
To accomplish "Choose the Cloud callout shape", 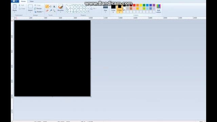I will (85, 12).
